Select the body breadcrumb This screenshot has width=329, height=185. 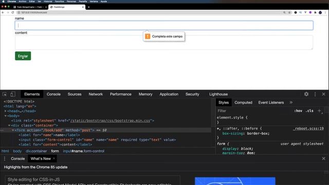tap(17, 151)
